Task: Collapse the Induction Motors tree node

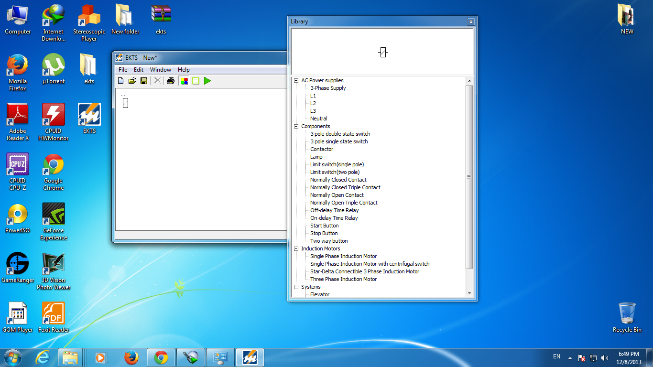Action: pyautogui.click(x=296, y=248)
